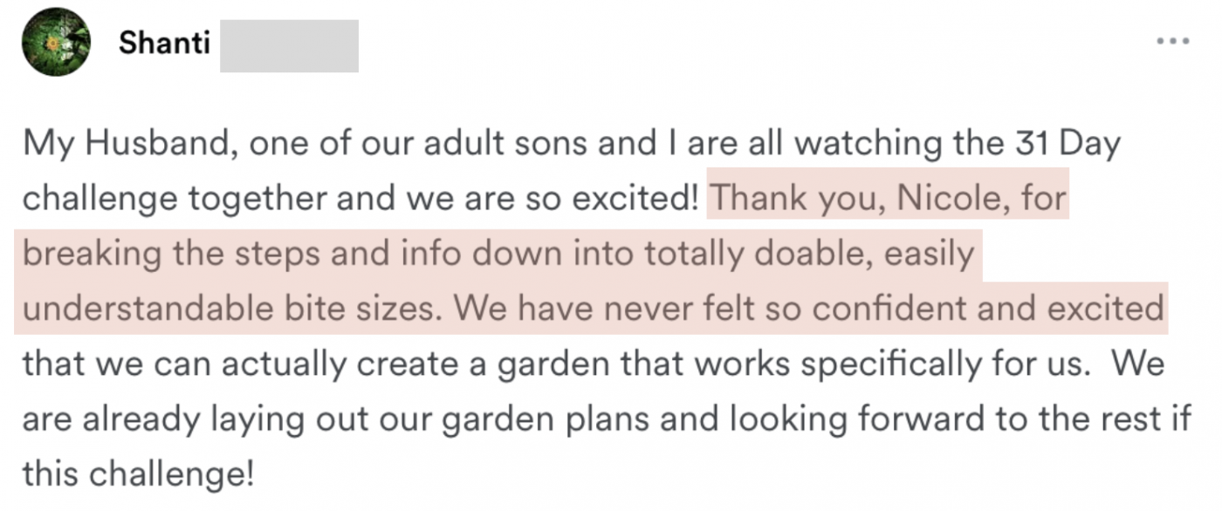The image size is (1222, 511).
Task: Click the highlighted phrase 'Thank you, Nicole, for'
Action: coord(889,200)
